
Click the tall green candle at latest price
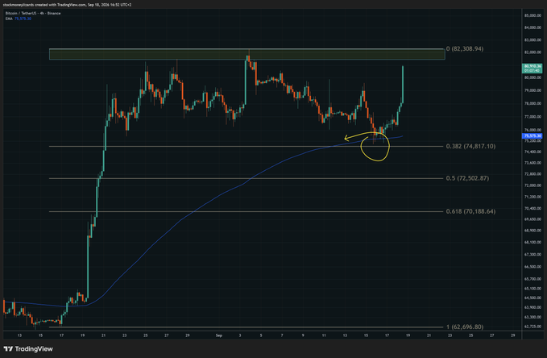click(x=403, y=84)
